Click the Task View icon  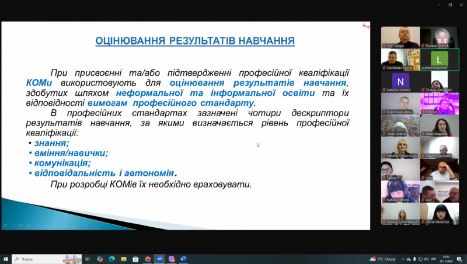coord(88,259)
